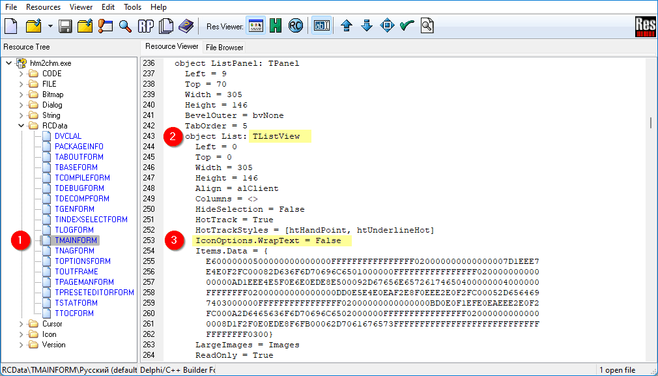Click the Restorator logo icon
Image resolution: width=658 pixels, height=376 pixels.
pyautogui.click(x=646, y=27)
